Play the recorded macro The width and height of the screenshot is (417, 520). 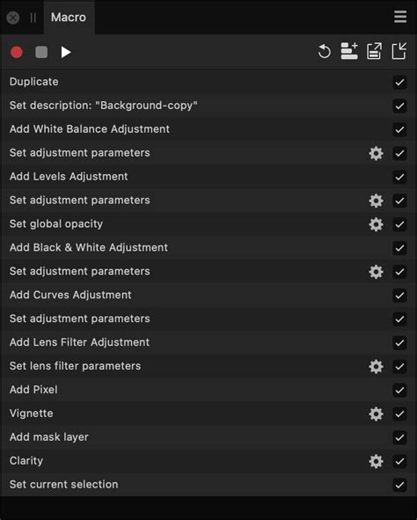point(66,52)
